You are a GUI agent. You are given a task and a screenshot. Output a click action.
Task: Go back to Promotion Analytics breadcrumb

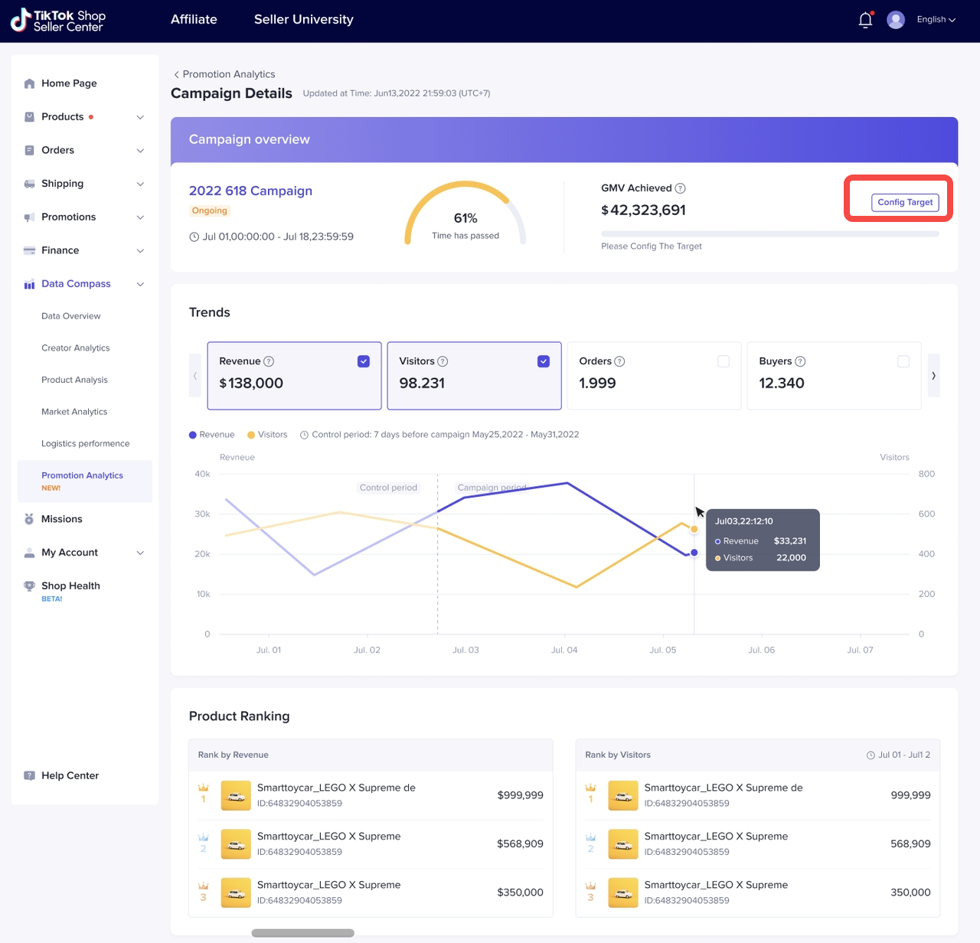(x=224, y=74)
